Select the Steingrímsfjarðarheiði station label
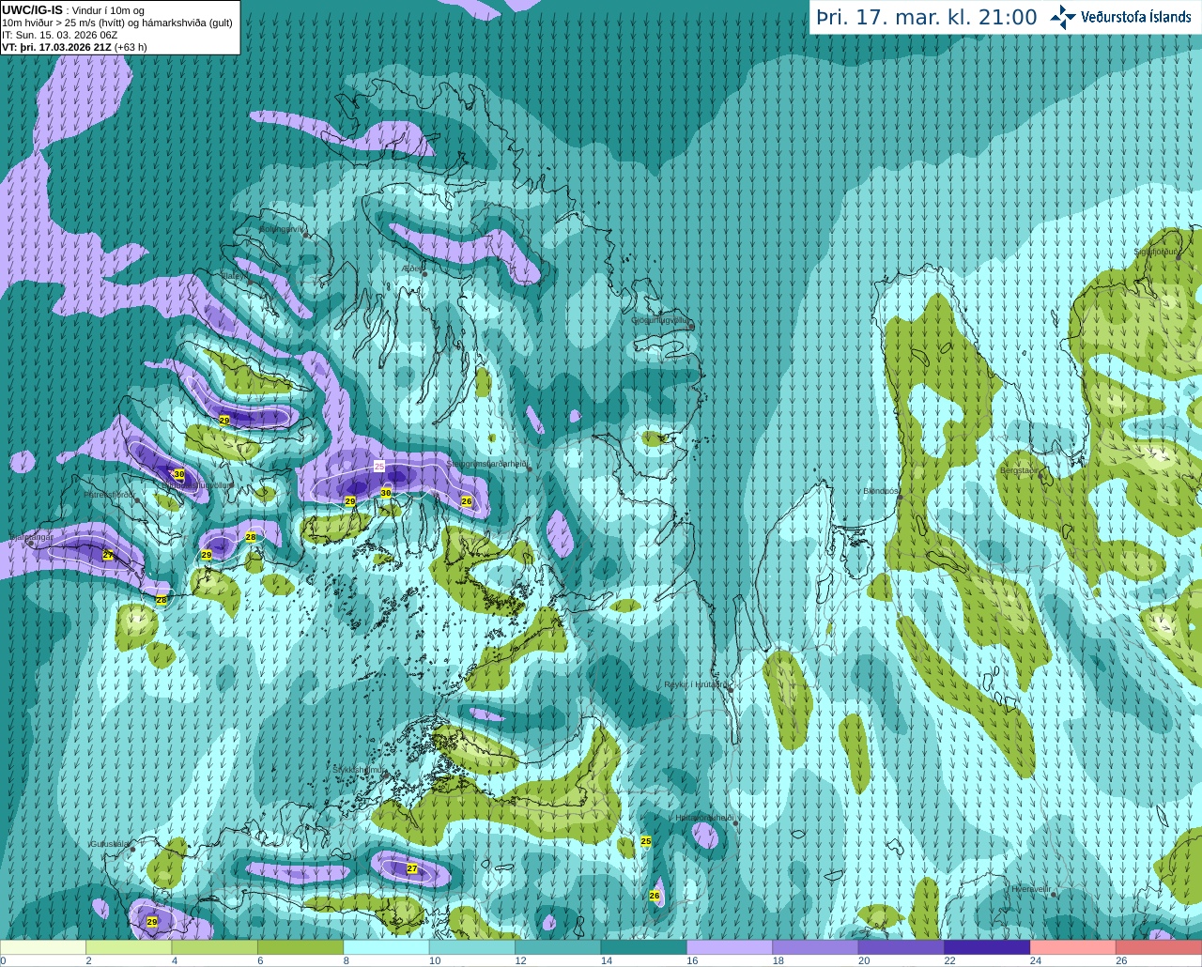Screen dimensions: 1202x967 [485, 464]
